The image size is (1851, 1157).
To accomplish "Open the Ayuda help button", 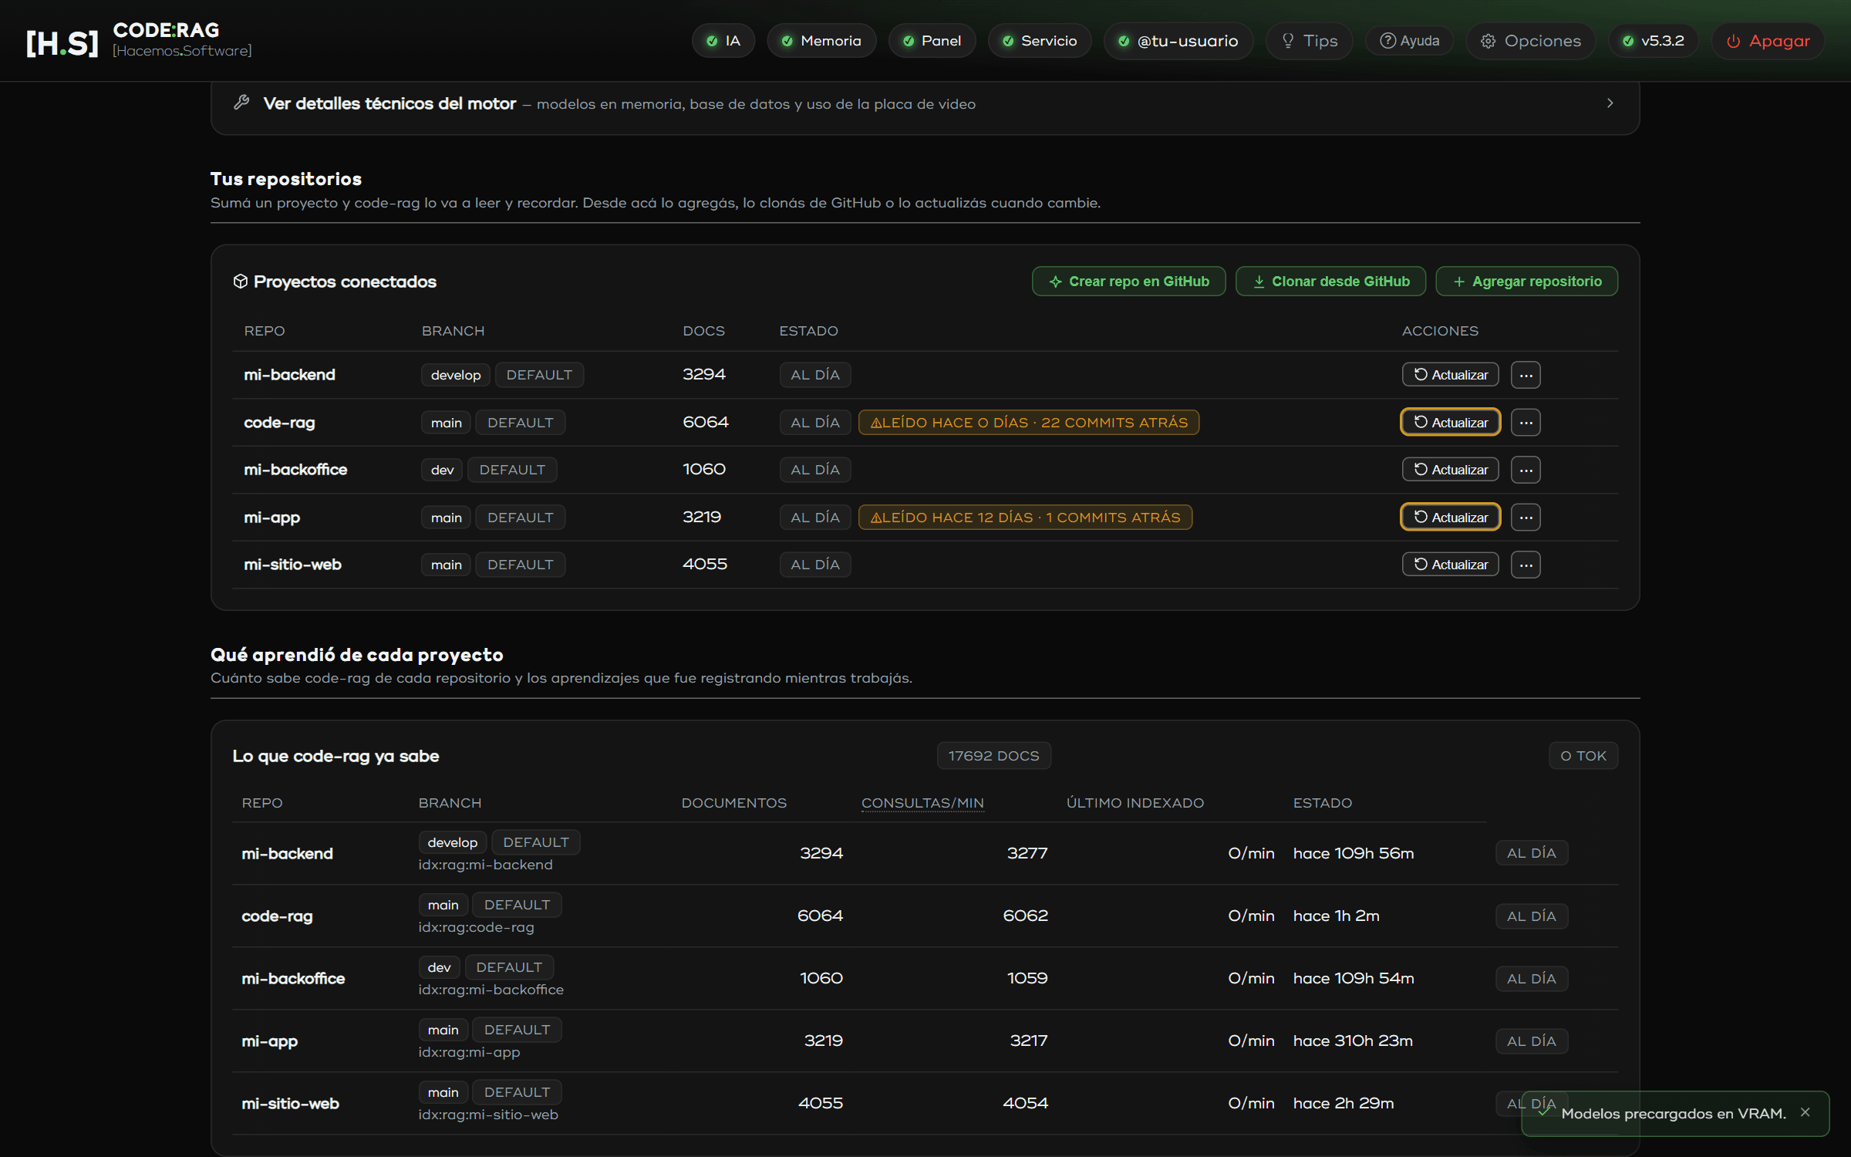I will click(1409, 41).
